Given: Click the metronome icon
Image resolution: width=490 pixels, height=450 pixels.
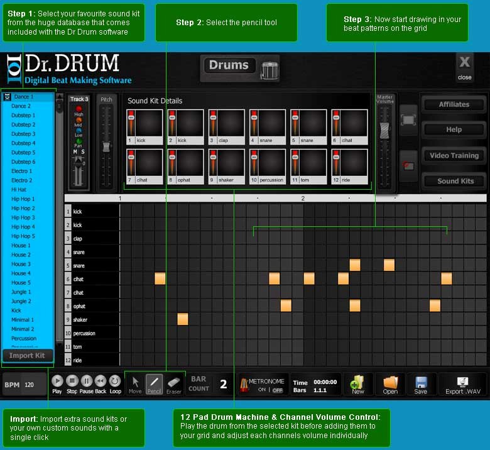Looking at the screenshot, I should [x=244, y=385].
